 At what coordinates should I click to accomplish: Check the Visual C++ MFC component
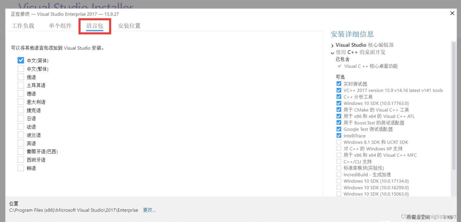[x=339, y=155]
